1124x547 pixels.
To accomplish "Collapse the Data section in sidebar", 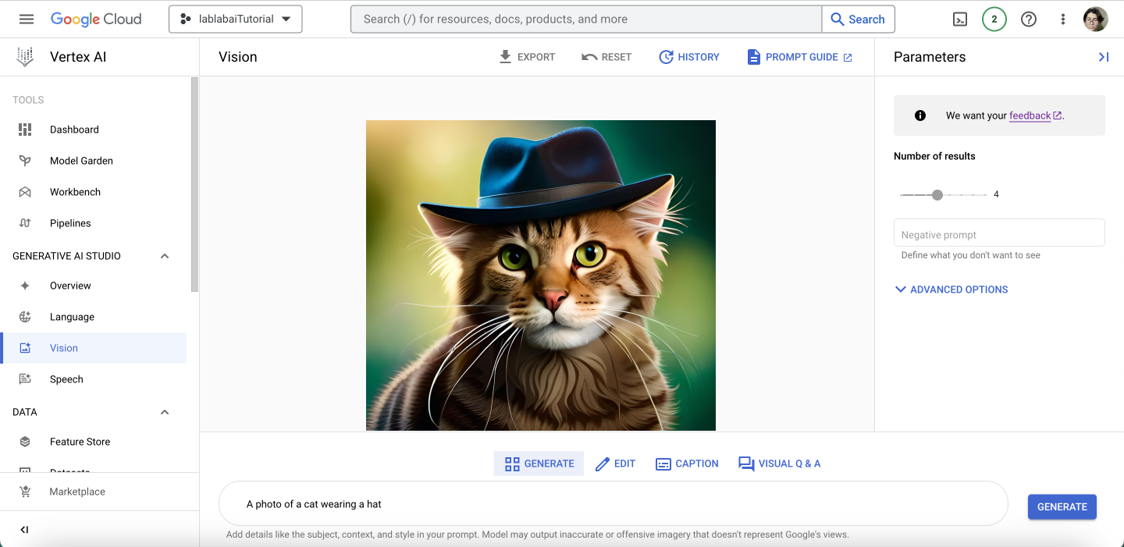I will 165,412.
